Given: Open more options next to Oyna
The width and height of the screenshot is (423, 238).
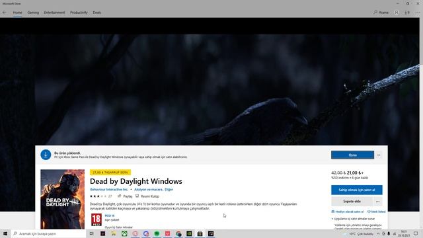Looking at the screenshot, I should [379, 155].
